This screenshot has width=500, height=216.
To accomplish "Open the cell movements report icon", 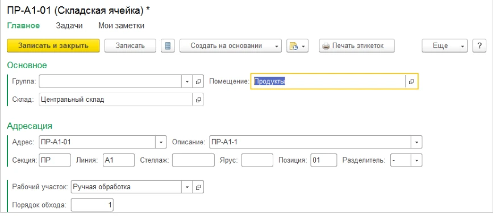I will [168, 45].
